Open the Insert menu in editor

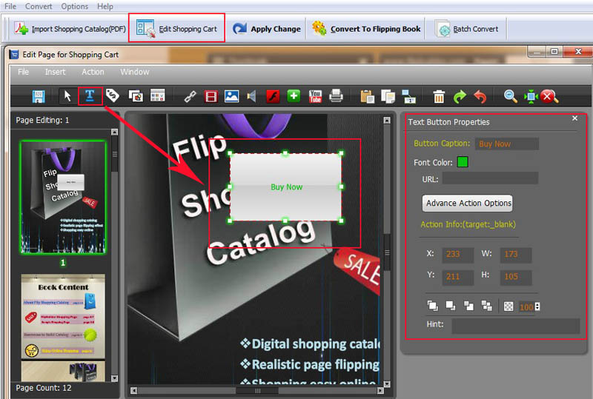(55, 72)
